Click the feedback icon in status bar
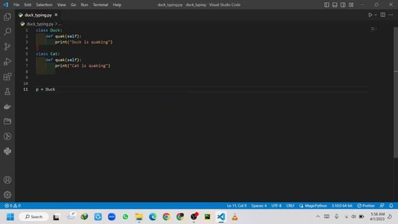Image resolution: width=398 pixels, height=224 pixels. (x=382, y=205)
